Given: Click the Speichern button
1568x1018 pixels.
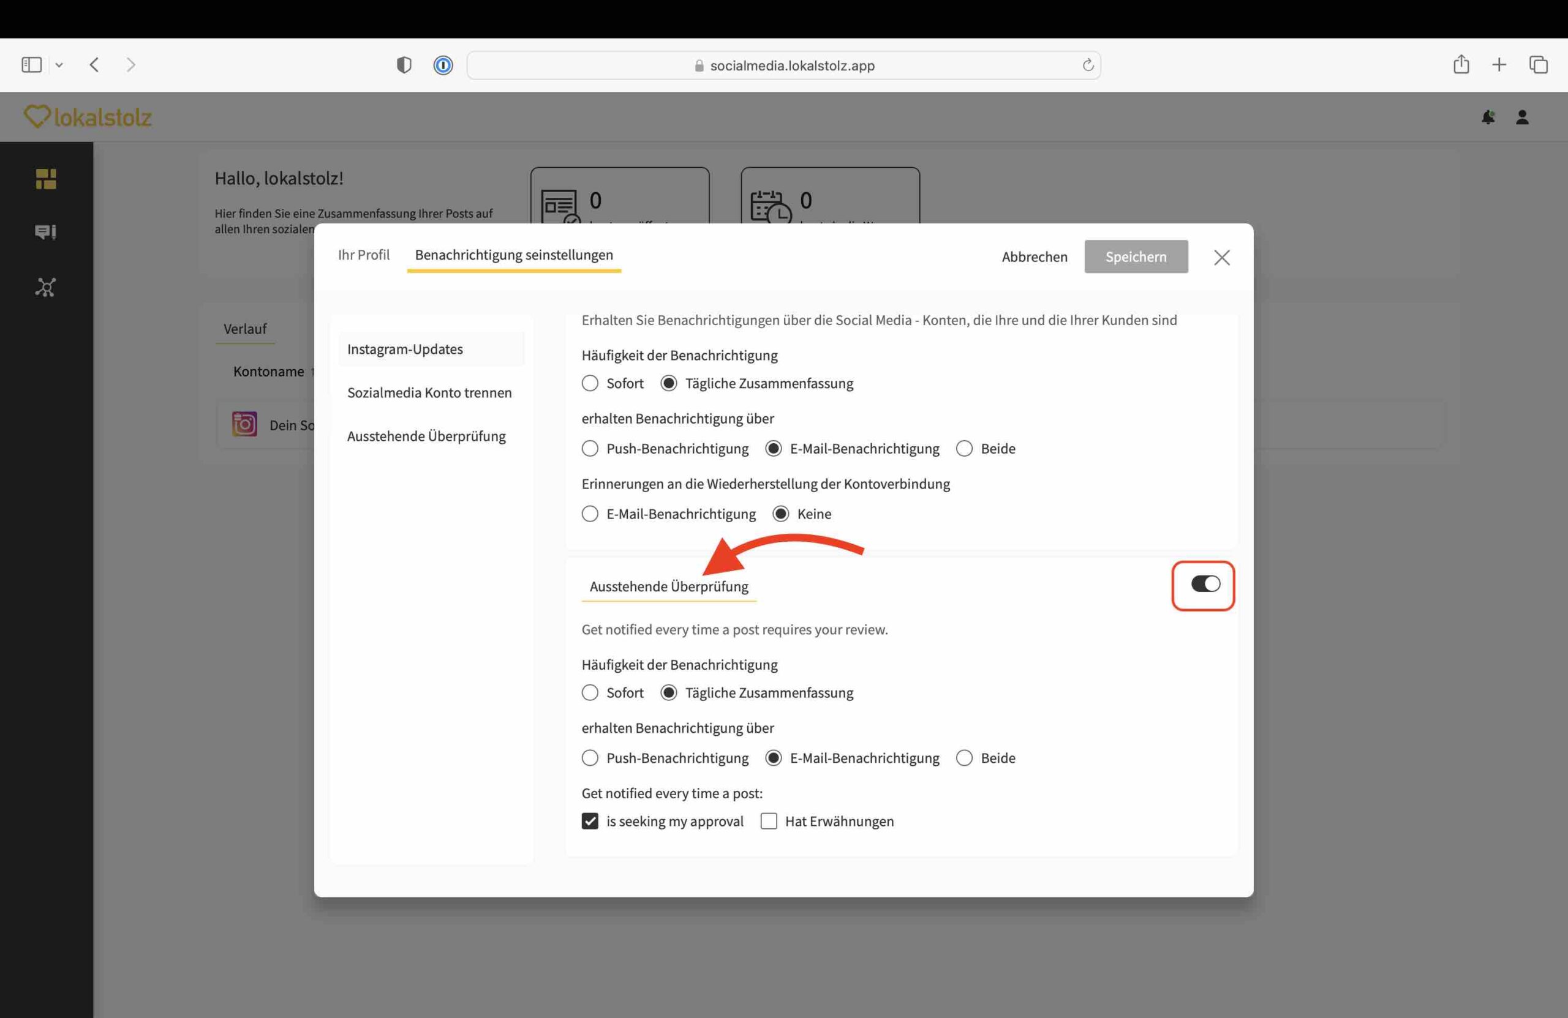Looking at the screenshot, I should (x=1136, y=257).
